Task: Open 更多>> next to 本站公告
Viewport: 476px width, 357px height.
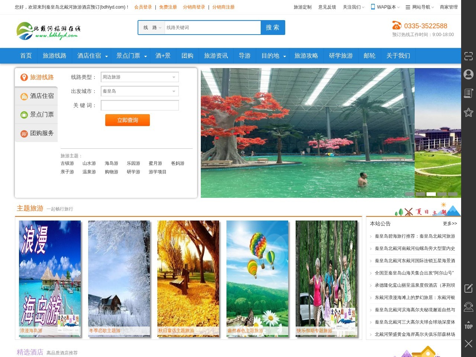Action: pos(450,223)
